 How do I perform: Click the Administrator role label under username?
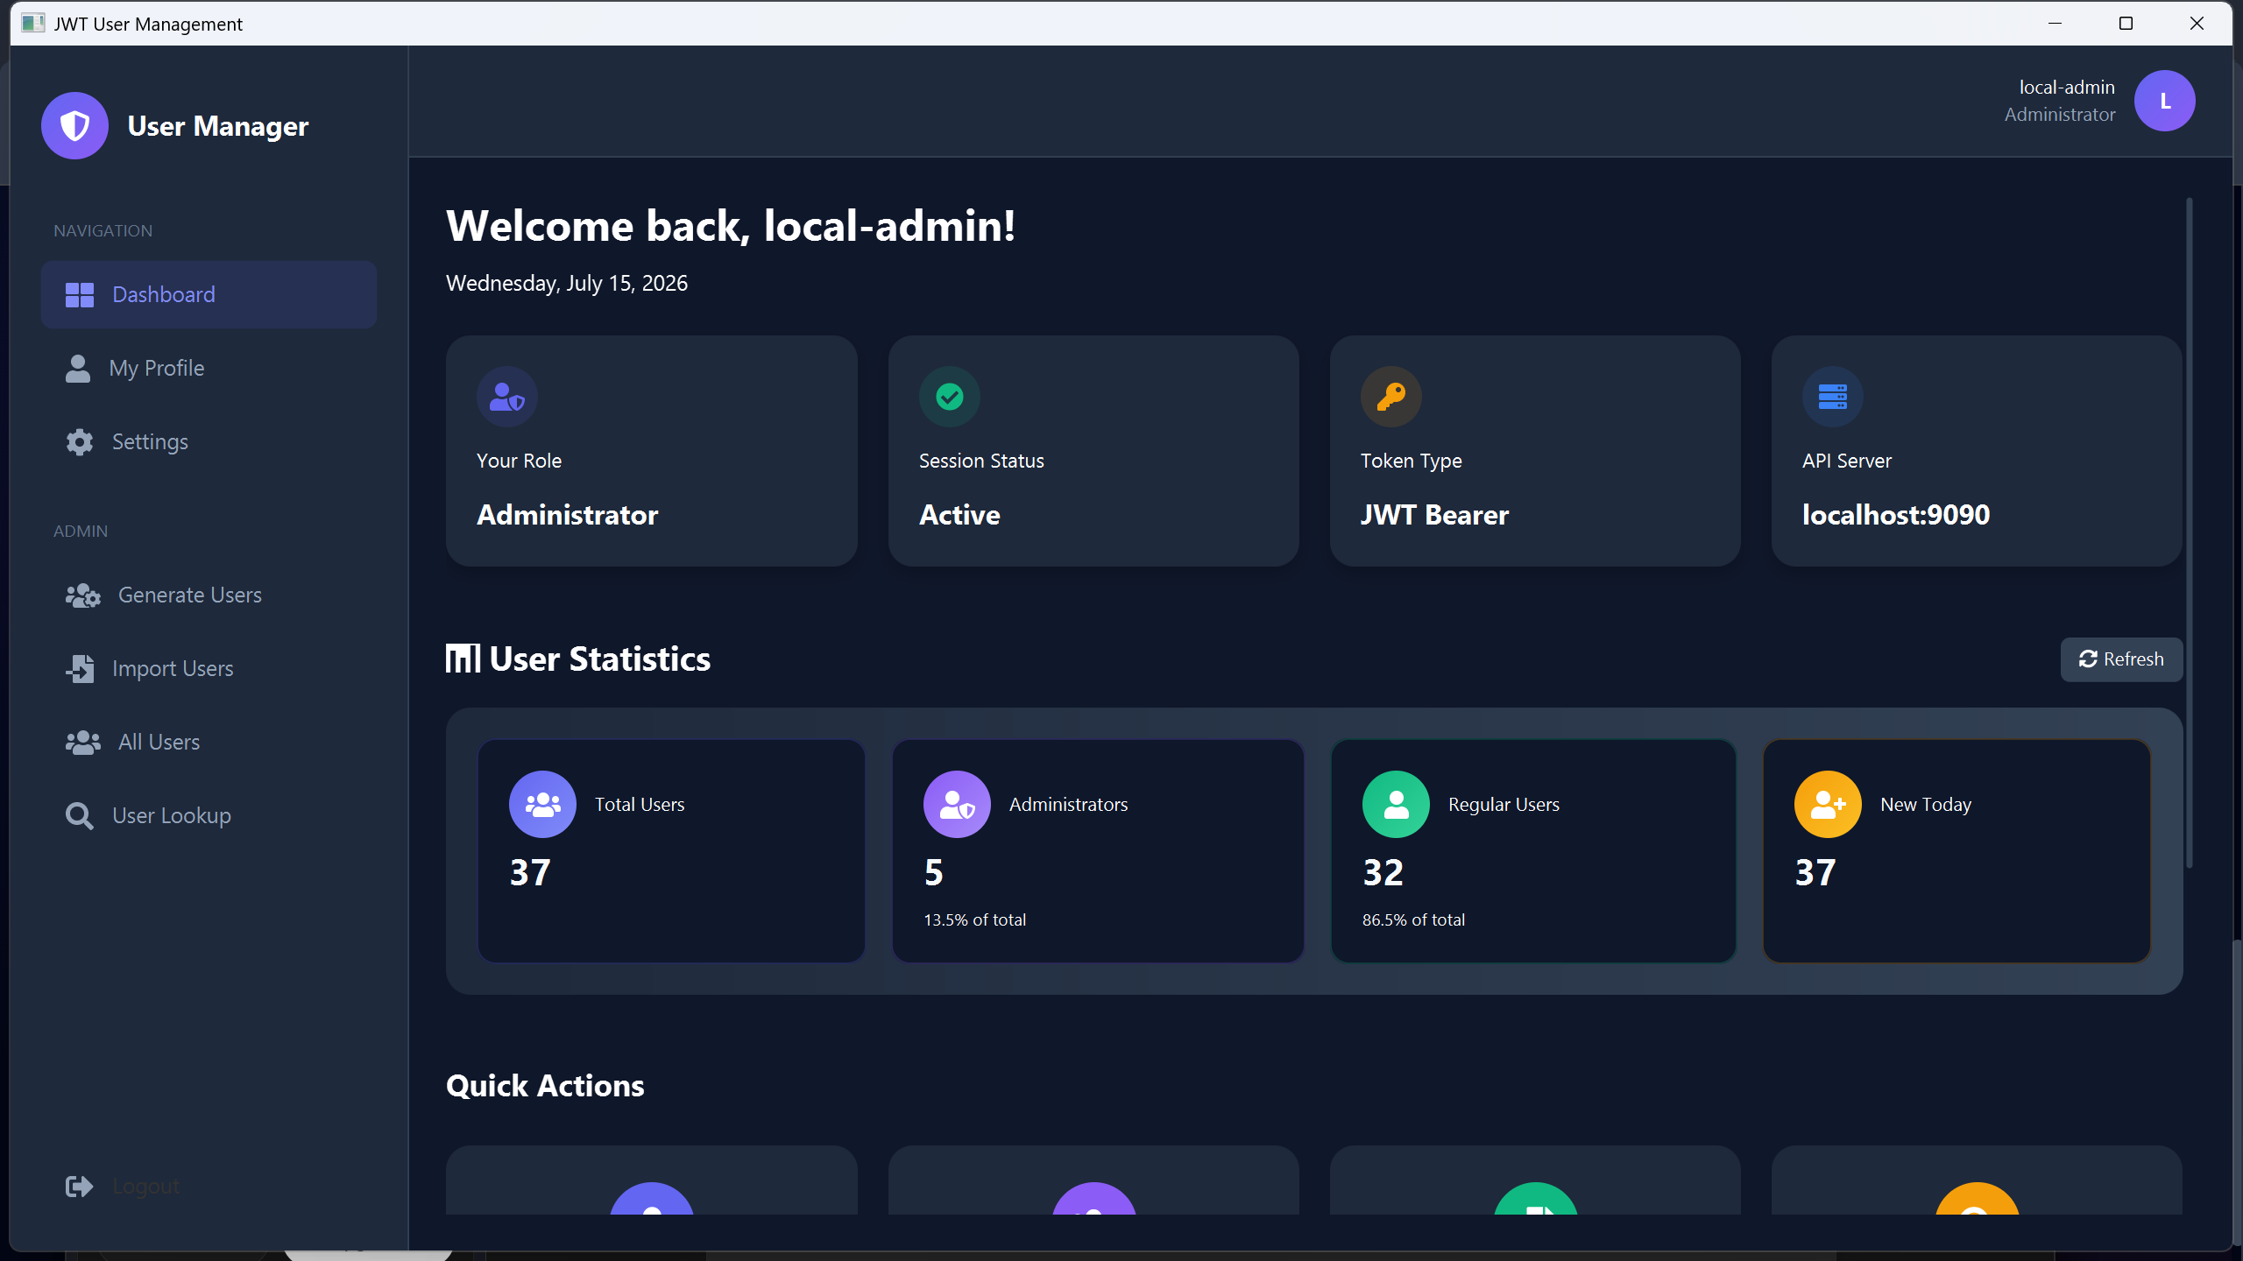click(2060, 115)
